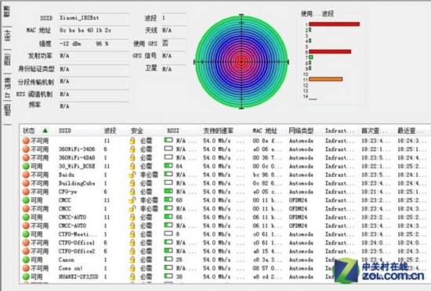The height and width of the screenshot is (291, 431).
Task: Sort list using the status column arrow
Action: tap(45, 131)
